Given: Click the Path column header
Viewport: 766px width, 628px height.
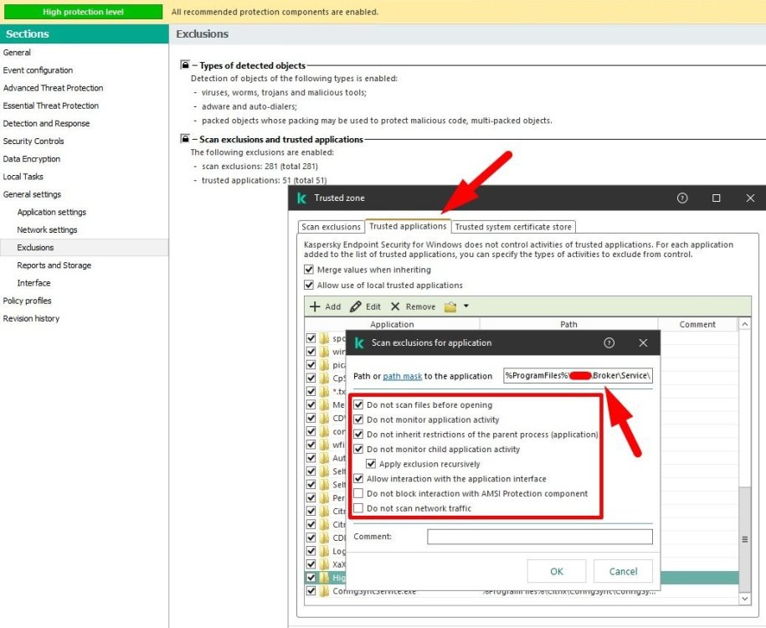Looking at the screenshot, I should pyautogui.click(x=568, y=324).
